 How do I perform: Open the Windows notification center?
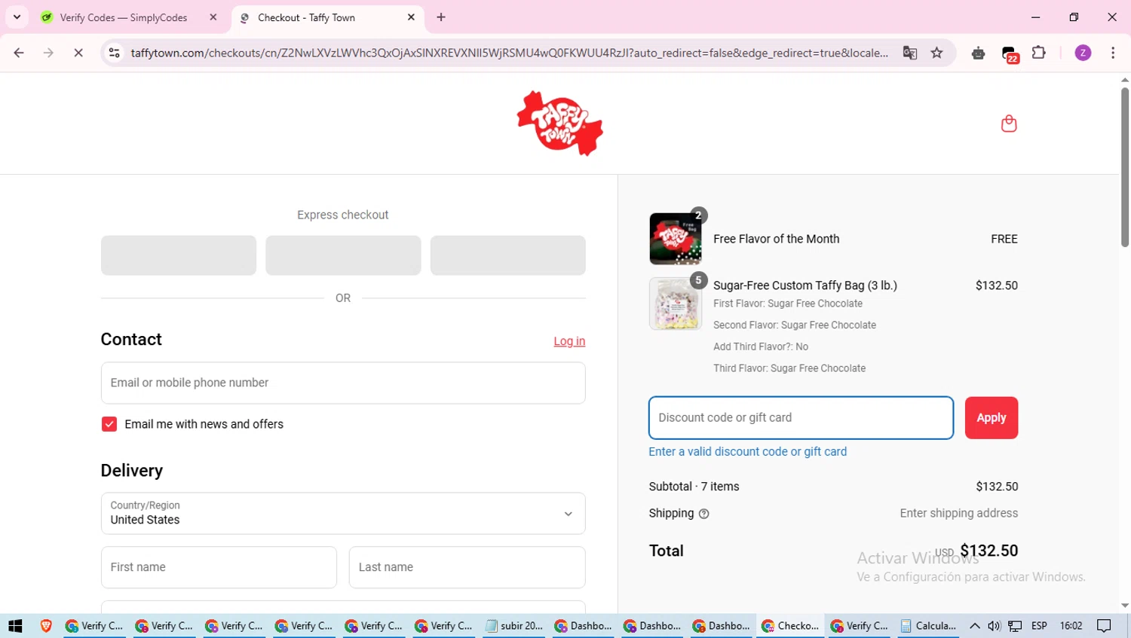click(x=1105, y=626)
